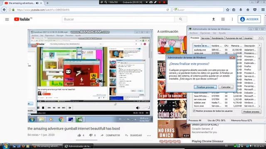266x149 pixels.
Task: Open Archivo menu in Task Manager
Action: [x=193, y=33]
